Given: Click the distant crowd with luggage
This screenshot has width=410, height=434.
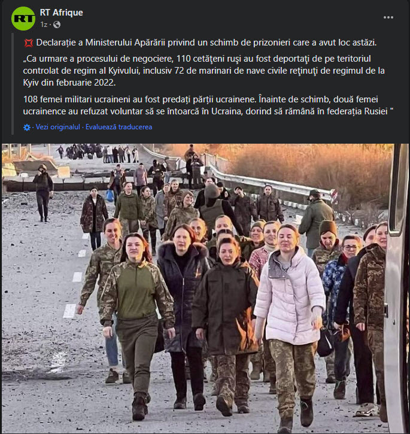Looking at the screenshot, I should point(97,153).
